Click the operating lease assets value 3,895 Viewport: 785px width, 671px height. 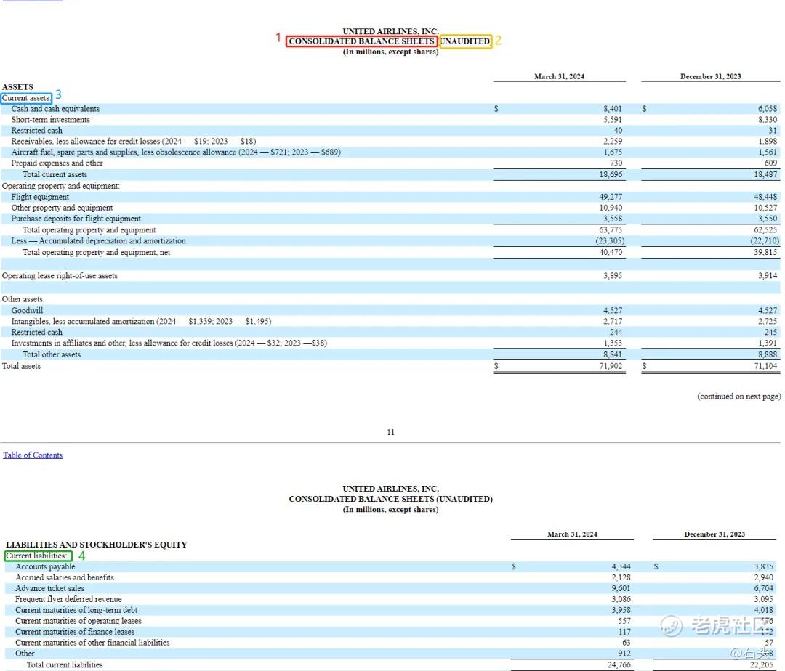pos(613,276)
